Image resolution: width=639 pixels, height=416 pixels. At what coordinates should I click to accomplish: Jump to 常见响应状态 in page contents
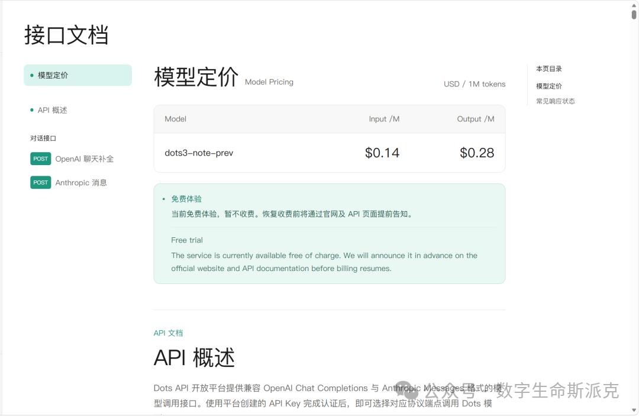555,101
